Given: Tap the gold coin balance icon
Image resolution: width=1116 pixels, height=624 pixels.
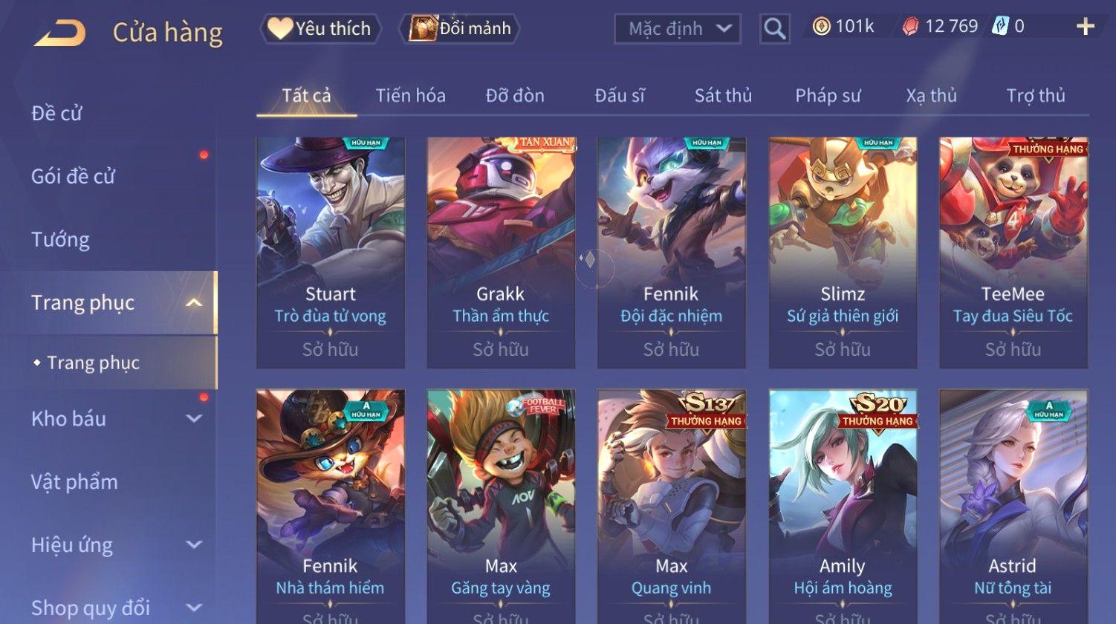Looking at the screenshot, I should point(821,27).
